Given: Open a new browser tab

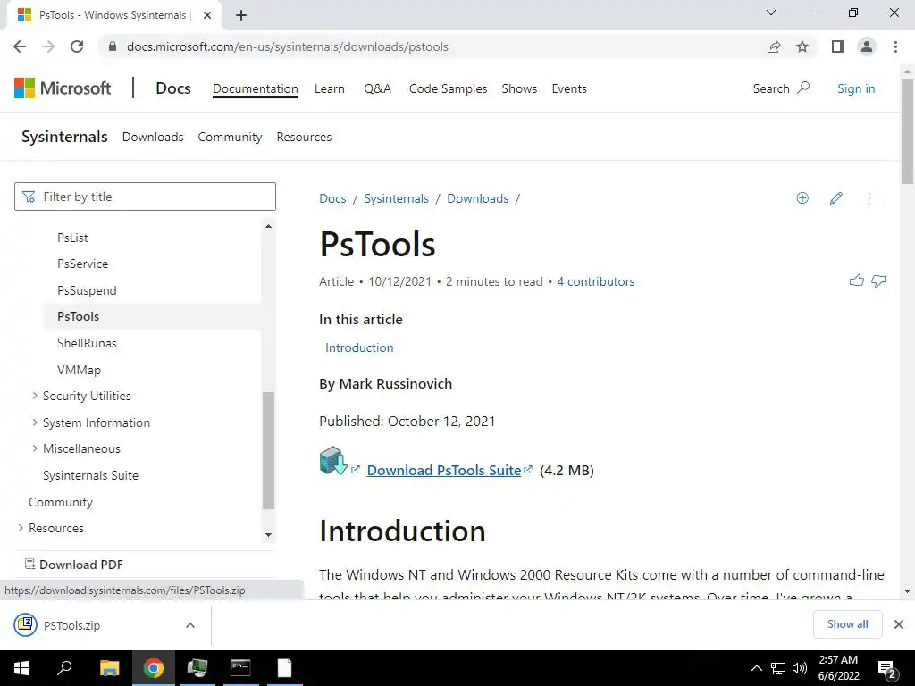Looking at the screenshot, I should [x=241, y=15].
